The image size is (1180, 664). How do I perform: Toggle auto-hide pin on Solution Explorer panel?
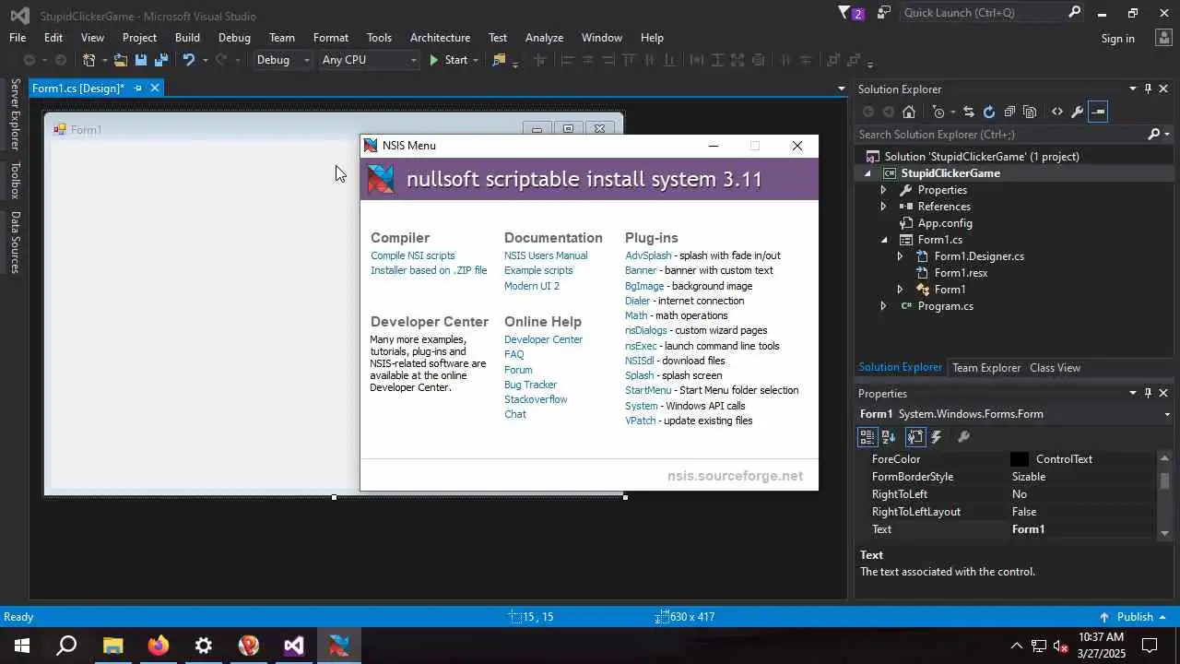1148,89
